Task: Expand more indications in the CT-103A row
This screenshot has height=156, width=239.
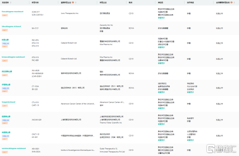Action: pos(161,92)
